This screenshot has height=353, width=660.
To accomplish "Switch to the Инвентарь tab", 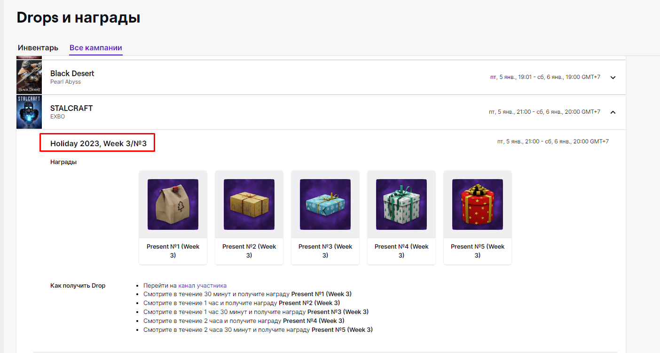I will [x=38, y=48].
